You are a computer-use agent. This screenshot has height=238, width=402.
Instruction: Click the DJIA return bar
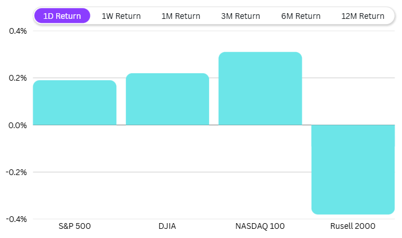click(167, 100)
